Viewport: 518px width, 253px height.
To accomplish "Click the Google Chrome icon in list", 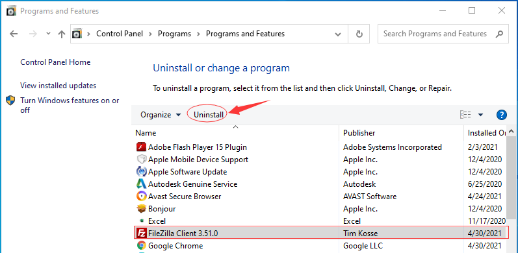I will point(142,246).
